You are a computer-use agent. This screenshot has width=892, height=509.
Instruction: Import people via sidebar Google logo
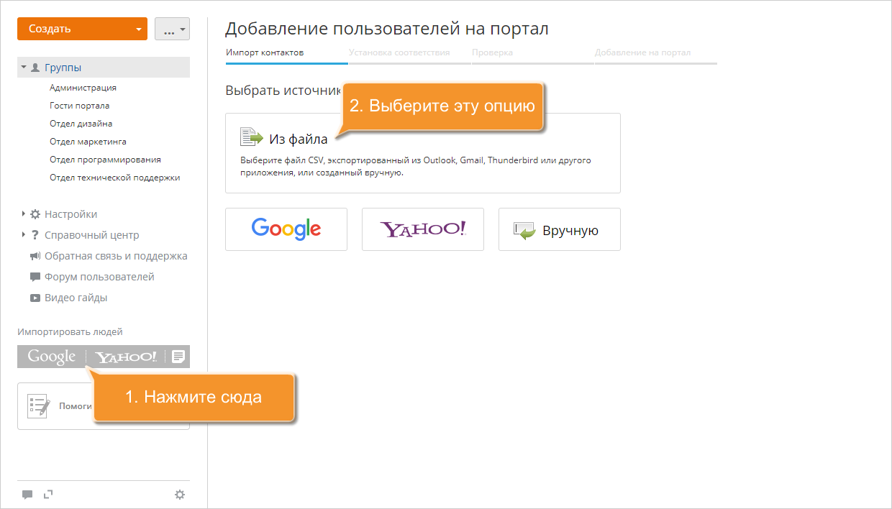[51, 357]
